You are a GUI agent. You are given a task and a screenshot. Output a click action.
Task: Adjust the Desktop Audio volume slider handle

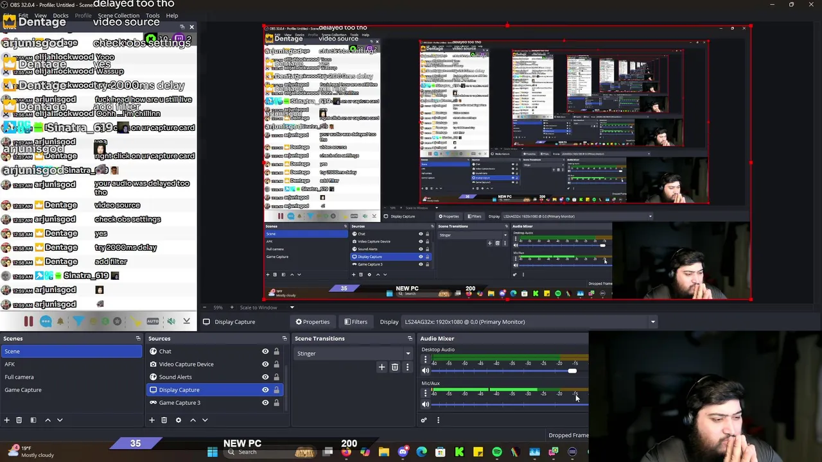(x=572, y=371)
